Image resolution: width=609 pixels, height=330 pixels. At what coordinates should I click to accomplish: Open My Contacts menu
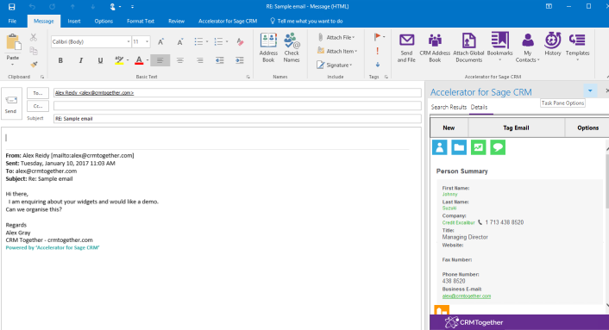pos(527,47)
